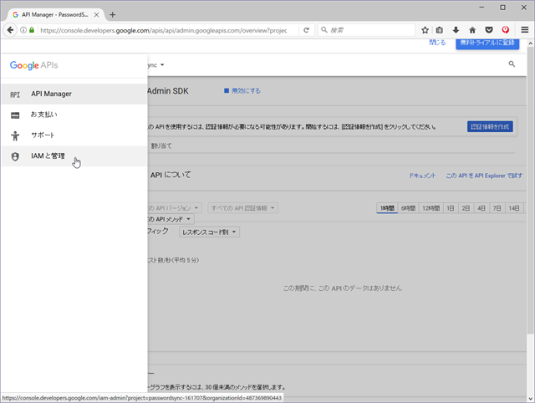Select the 1時間 time range
The width and height of the screenshot is (535, 403).
tap(387, 208)
